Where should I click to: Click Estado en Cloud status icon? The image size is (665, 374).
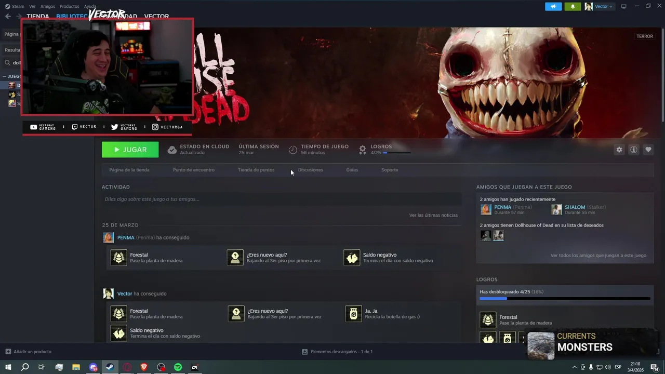(172, 150)
